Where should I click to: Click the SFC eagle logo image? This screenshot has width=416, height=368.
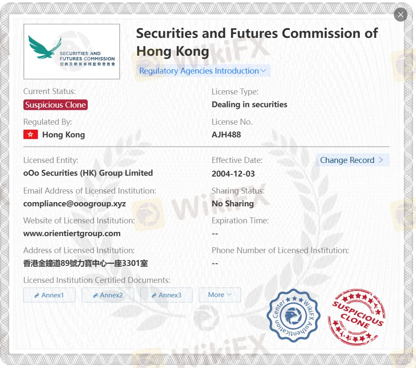point(72,51)
